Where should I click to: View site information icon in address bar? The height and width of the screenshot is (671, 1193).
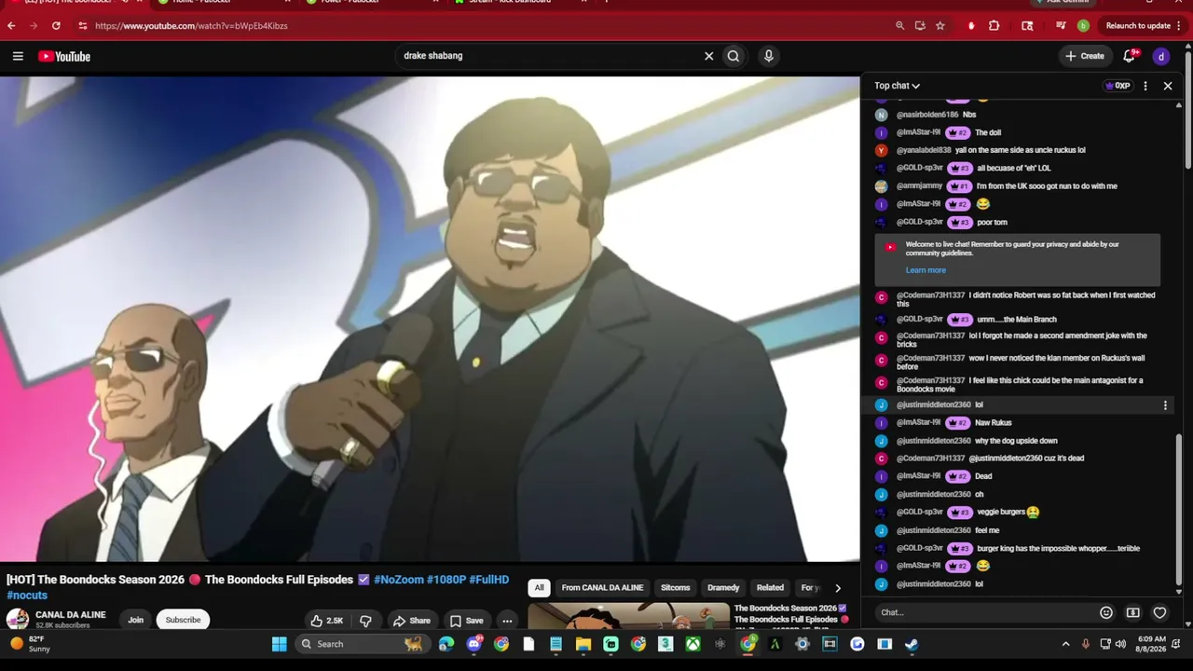click(x=82, y=26)
